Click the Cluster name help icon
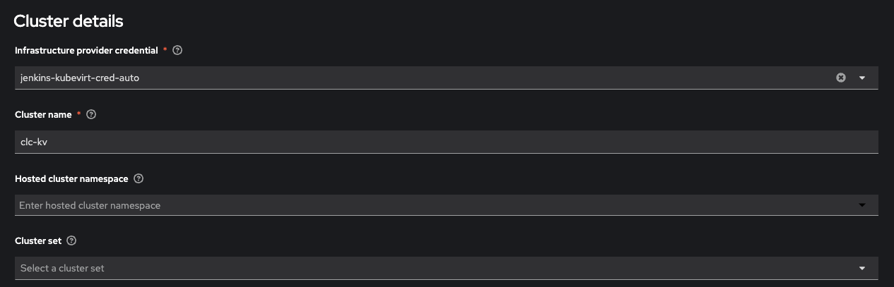Viewport: 894px width, 287px height. click(91, 115)
